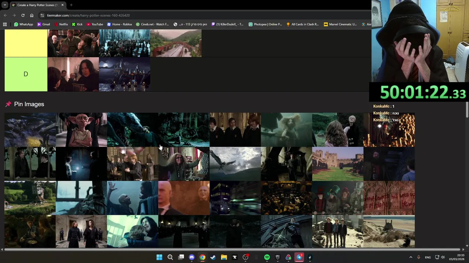Select the Knight Bus image
469x263 pixels.
[x=235, y=198]
